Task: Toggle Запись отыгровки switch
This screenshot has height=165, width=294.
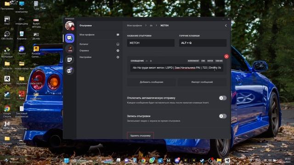Action: (223, 116)
